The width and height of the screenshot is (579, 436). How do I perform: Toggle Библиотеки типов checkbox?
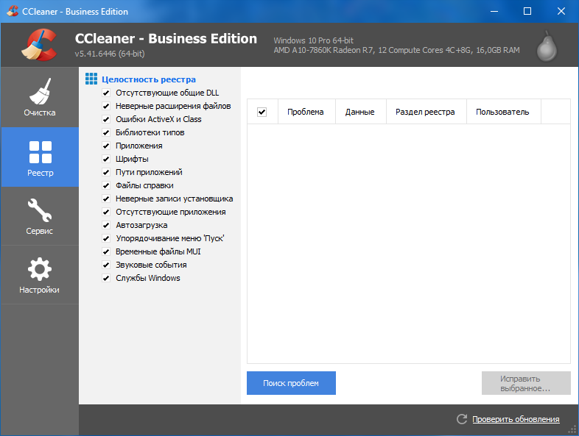(106, 132)
